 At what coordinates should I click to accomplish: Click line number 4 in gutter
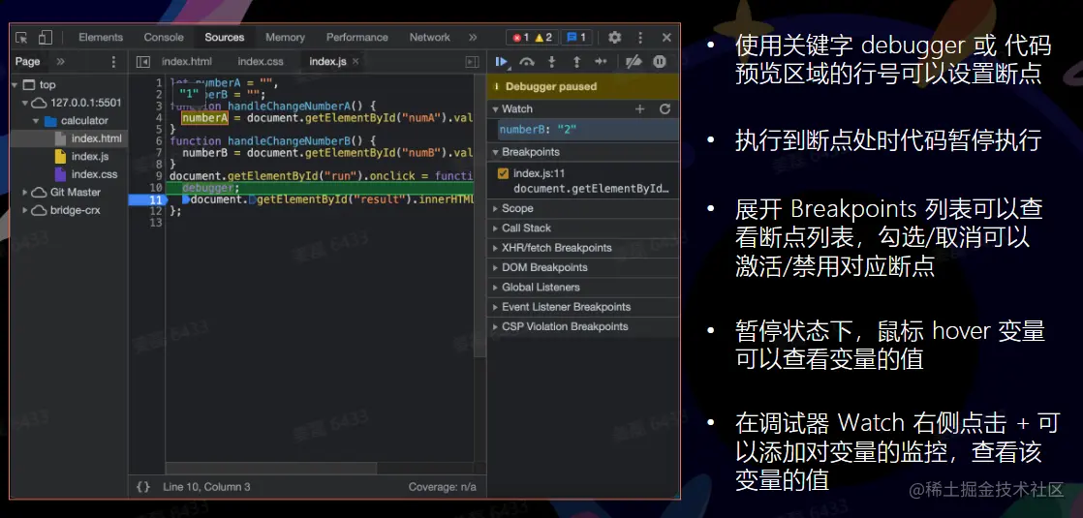click(x=158, y=118)
